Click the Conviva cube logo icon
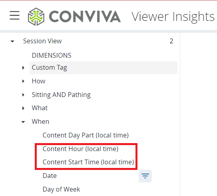 pyautogui.click(x=36, y=16)
